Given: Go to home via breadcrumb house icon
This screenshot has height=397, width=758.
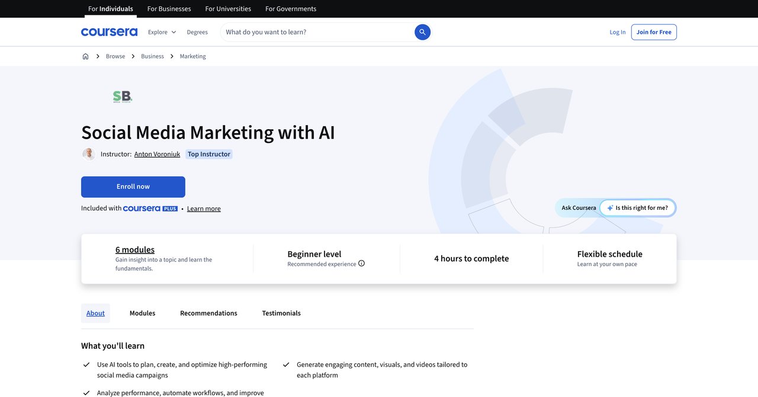Looking at the screenshot, I should pyautogui.click(x=85, y=56).
